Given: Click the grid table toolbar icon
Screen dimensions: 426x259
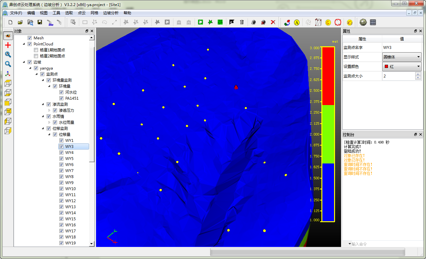Looking at the screenshot, I should [x=373, y=22].
